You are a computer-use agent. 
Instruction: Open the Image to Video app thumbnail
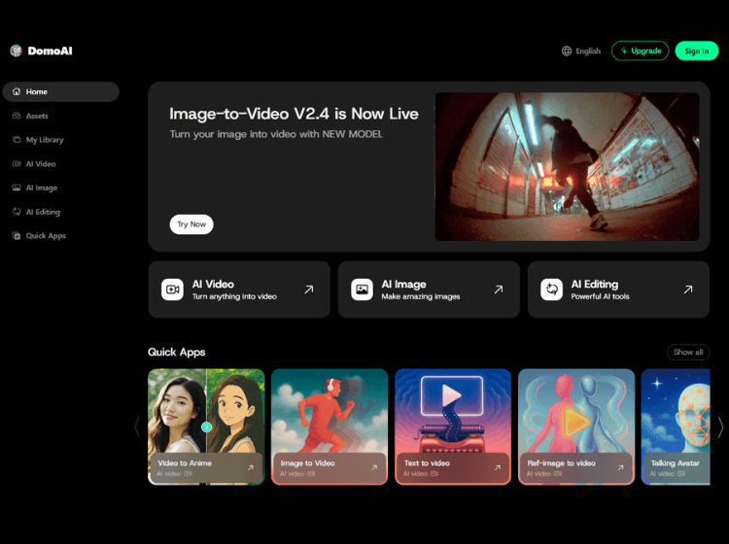pyautogui.click(x=330, y=426)
